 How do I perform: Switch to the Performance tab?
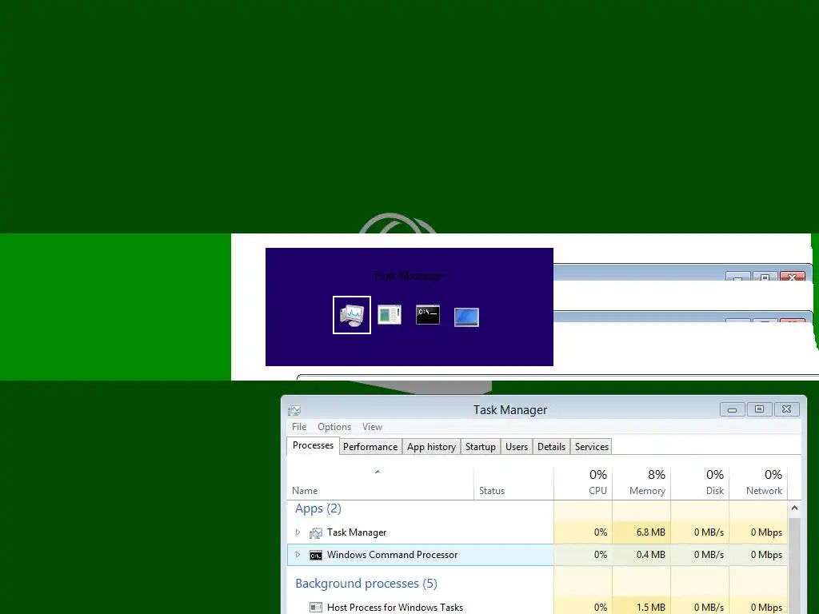[x=370, y=447]
